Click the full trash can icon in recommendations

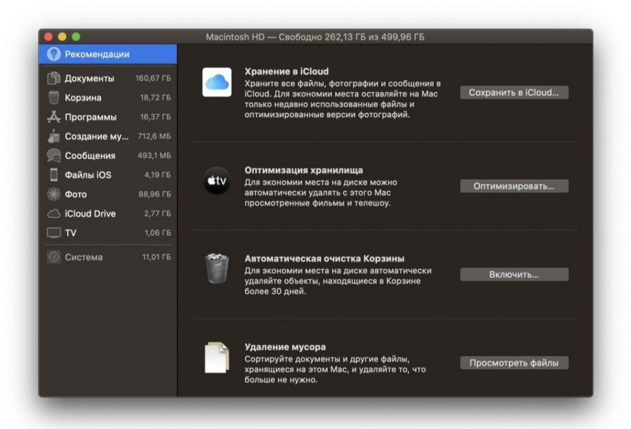click(x=217, y=268)
